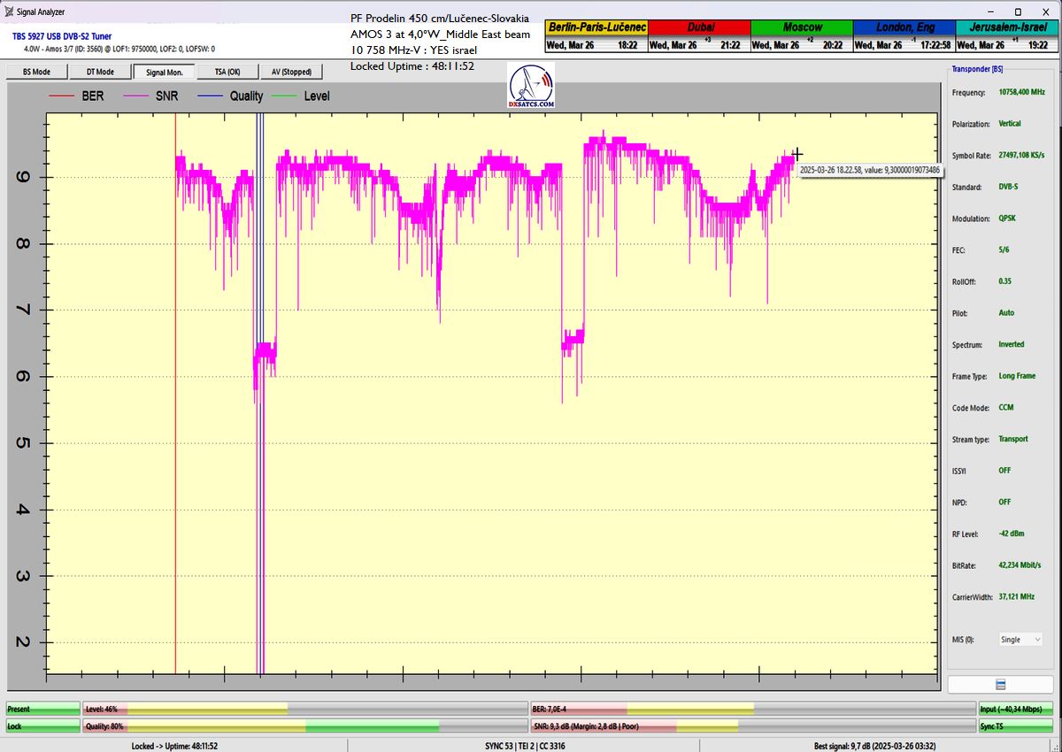The image size is (1062, 752).
Task: Click the DXSATCS.COM dish logo
Action: [532, 87]
